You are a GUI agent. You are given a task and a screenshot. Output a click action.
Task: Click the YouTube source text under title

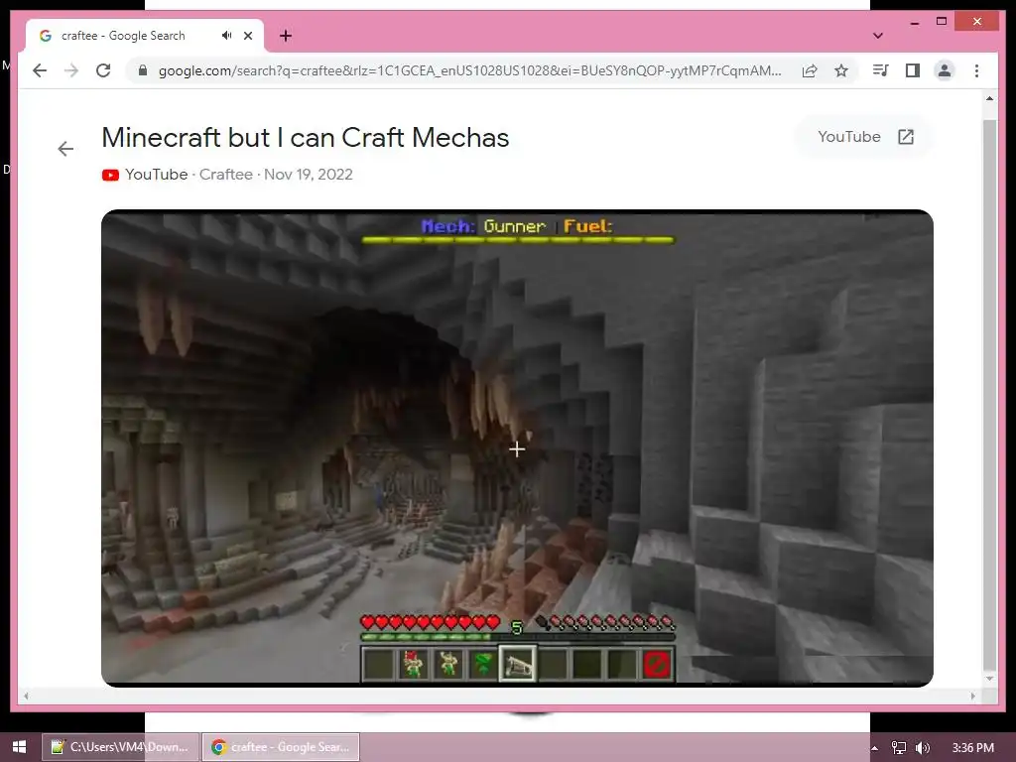coord(156,175)
